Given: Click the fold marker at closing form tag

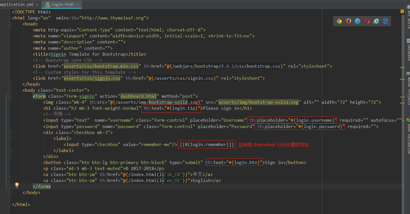Looking at the screenshot, I should click(9, 187).
